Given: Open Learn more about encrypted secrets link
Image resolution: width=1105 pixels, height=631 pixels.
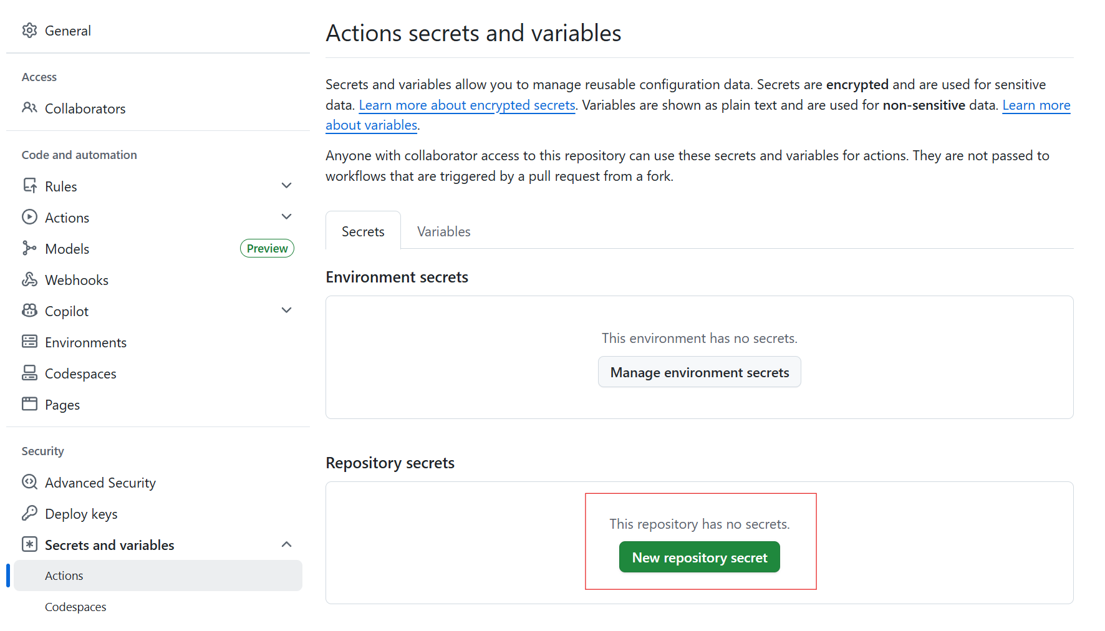Looking at the screenshot, I should click(466, 105).
